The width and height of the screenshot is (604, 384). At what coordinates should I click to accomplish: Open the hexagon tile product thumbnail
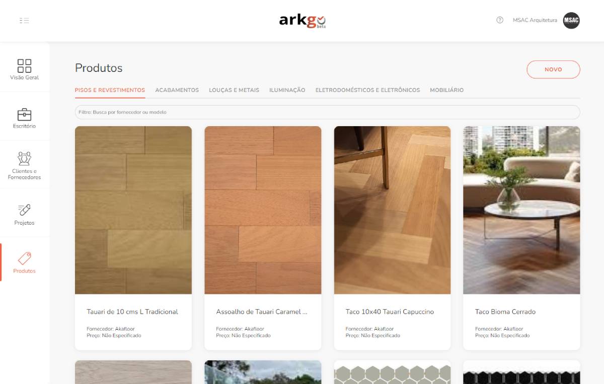(x=392, y=372)
